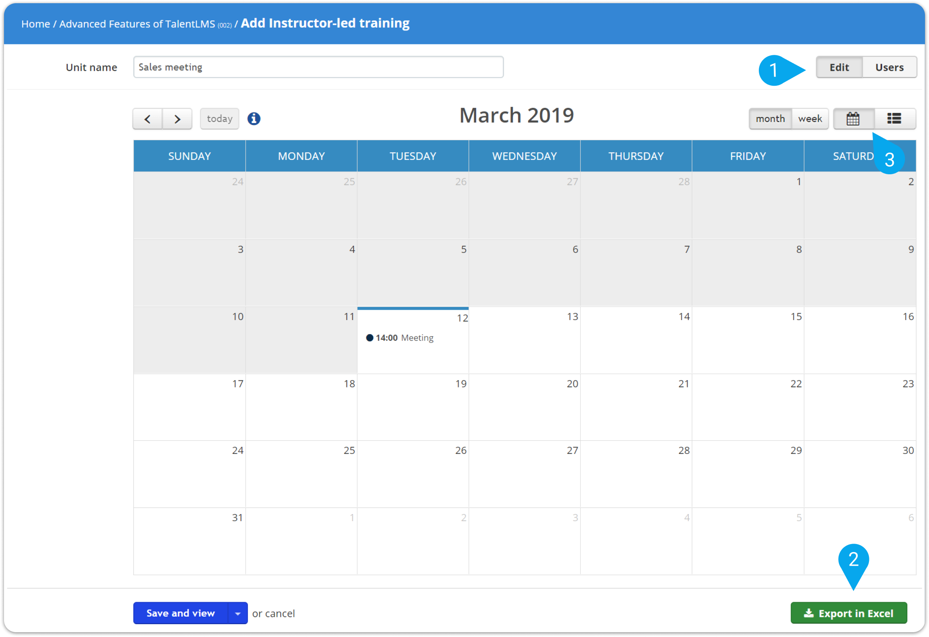Select the Unit name input field
The height and width of the screenshot is (637, 929).
tap(318, 67)
